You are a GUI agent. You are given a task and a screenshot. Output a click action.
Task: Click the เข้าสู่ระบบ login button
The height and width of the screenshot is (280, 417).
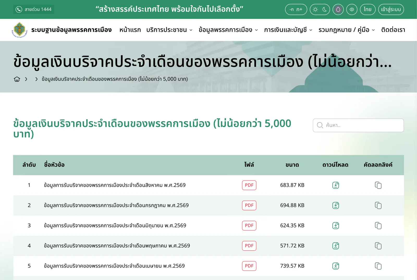[391, 9]
